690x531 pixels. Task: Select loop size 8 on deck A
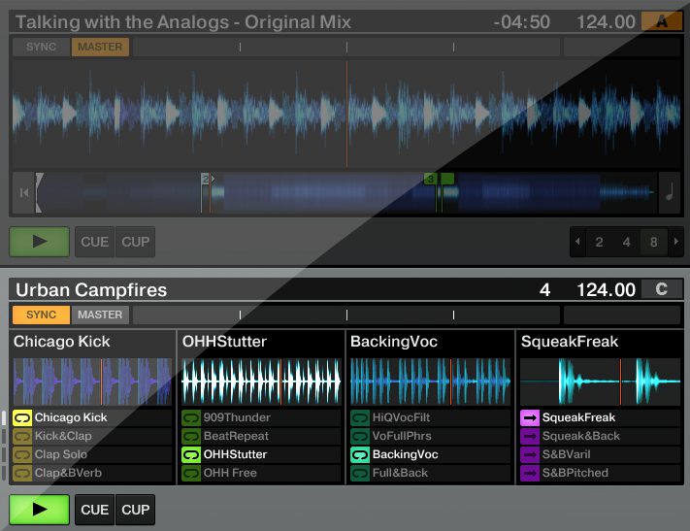[x=653, y=242]
